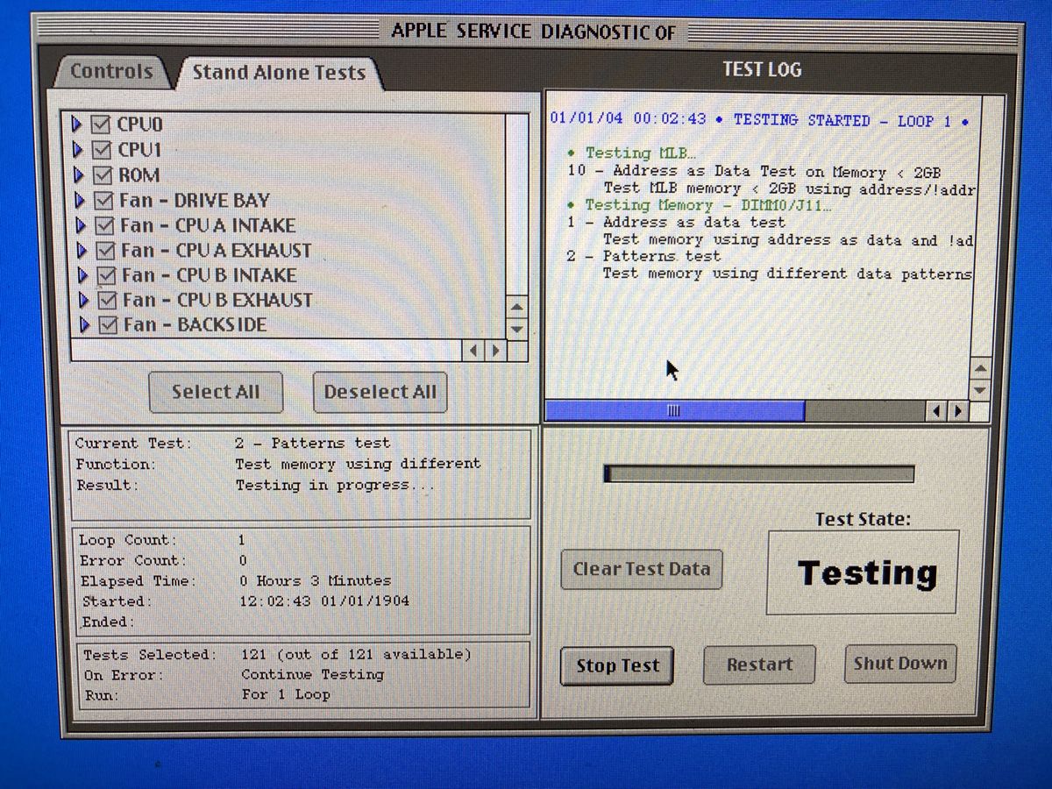Switch to the Controls tab
The image size is (1052, 789).
[x=111, y=72]
